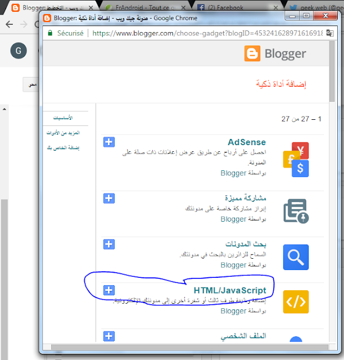
Task: Add the AdSense gadget with its plus button
Action: (x=109, y=142)
